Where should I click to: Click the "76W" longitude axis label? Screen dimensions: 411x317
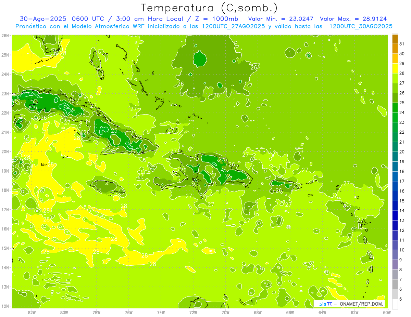point(129,312)
